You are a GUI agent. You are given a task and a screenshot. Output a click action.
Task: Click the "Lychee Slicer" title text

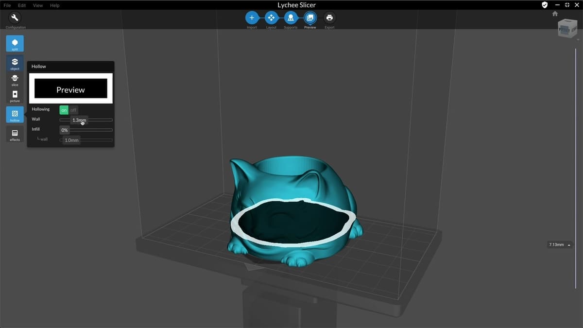(x=296, y=5)
